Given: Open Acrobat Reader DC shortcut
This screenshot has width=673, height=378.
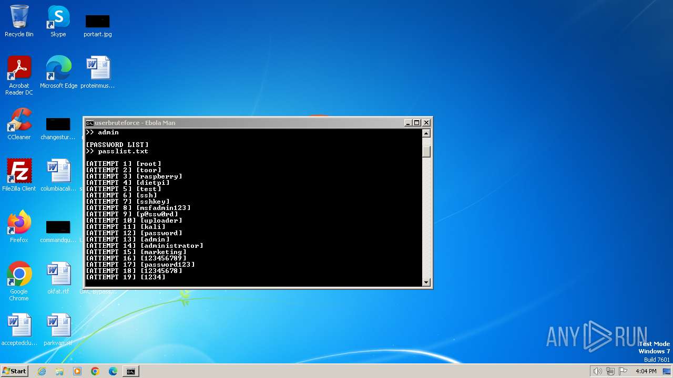Looking at the screenshot, I should pos(19,76).
